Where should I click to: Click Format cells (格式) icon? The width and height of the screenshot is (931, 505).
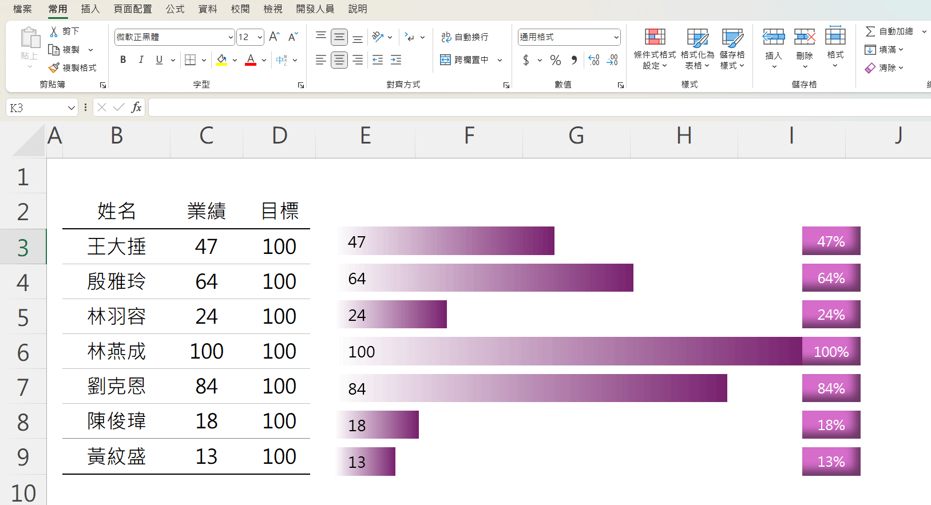(x=835, y=36)
